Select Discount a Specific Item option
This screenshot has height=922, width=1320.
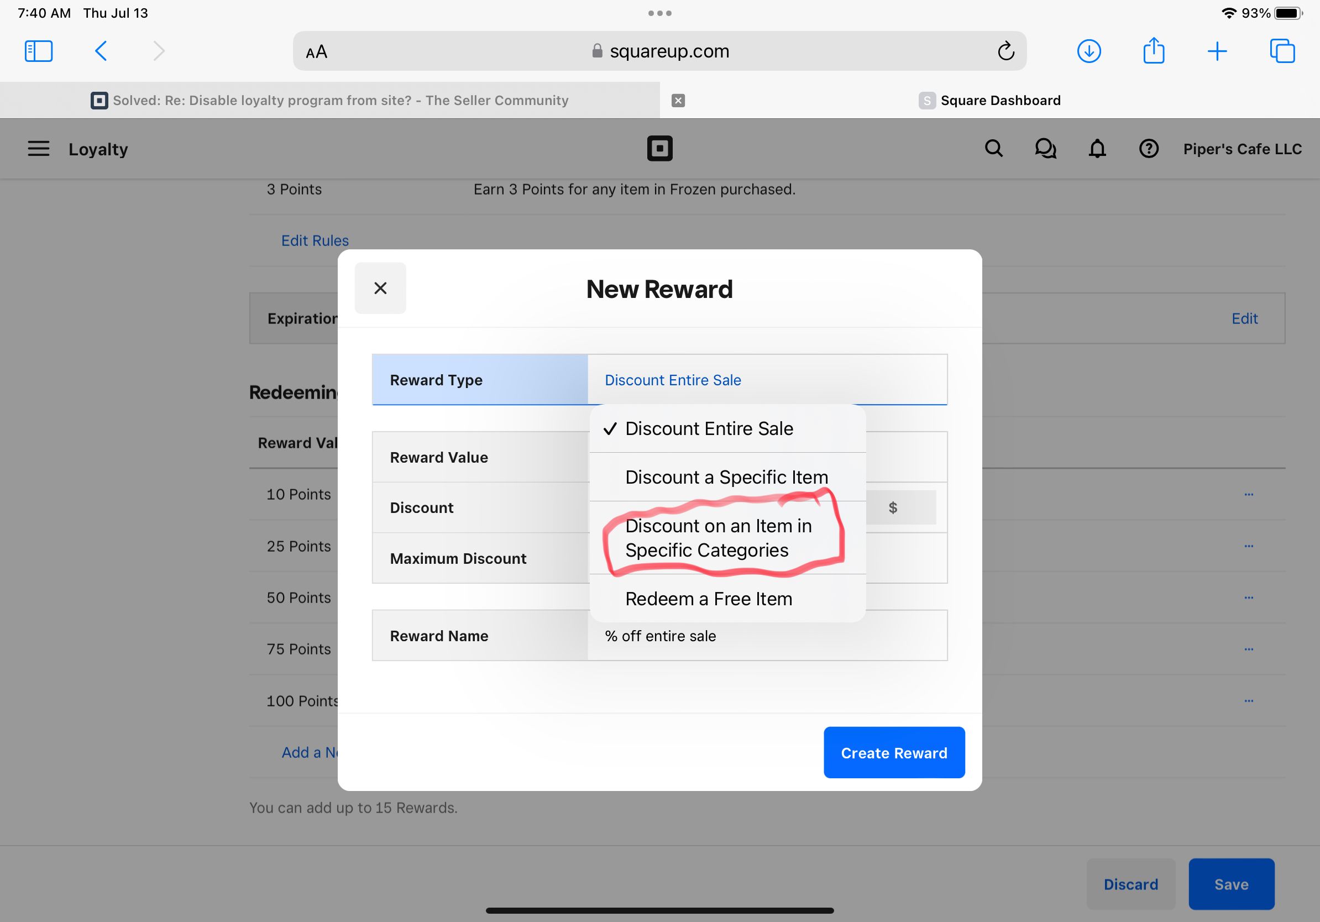(x=727, y=477)
